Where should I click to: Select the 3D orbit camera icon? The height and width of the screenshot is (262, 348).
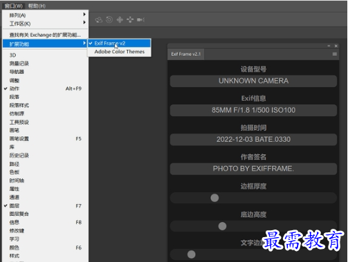click(x=99, y=20)
